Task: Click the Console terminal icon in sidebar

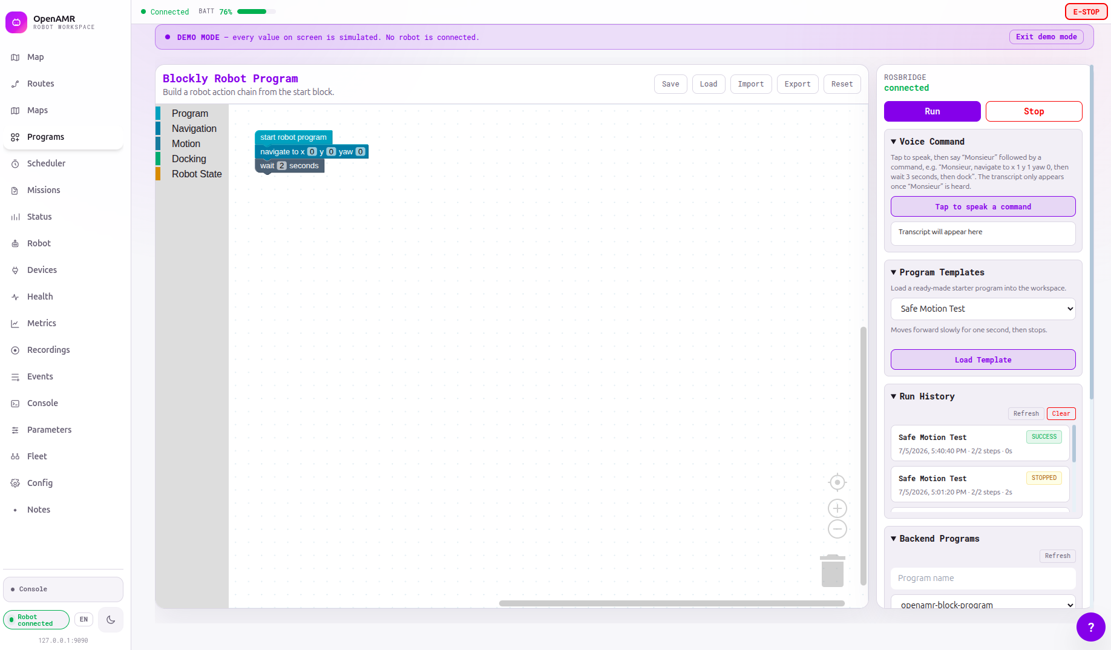Action: point(15,403)
